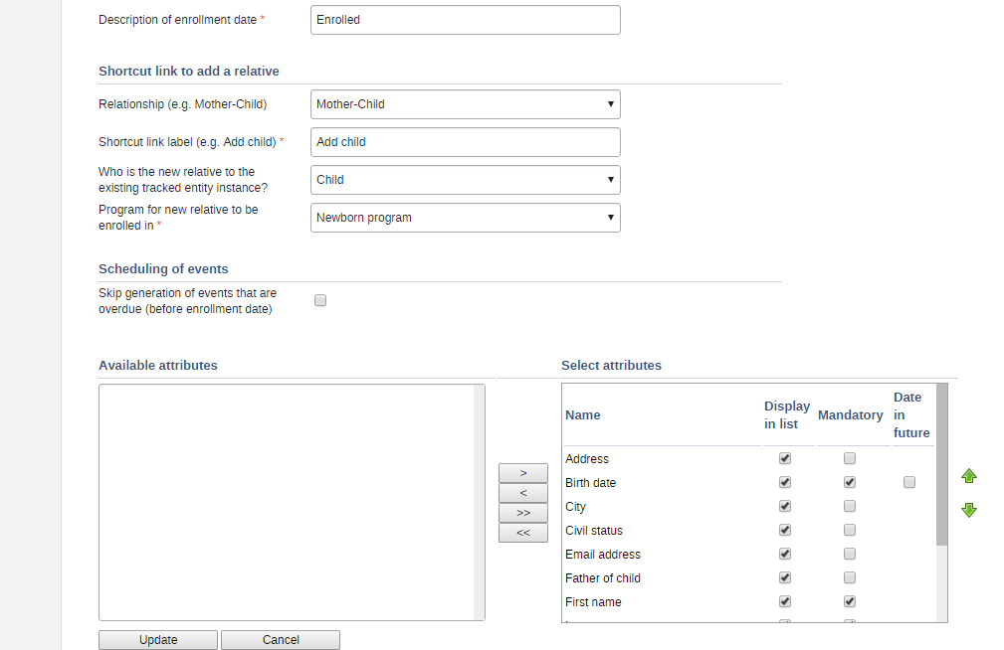Viewport: 1004px width, 650px height.
Task: Click the green move down arrow
Action: [968, 510]
